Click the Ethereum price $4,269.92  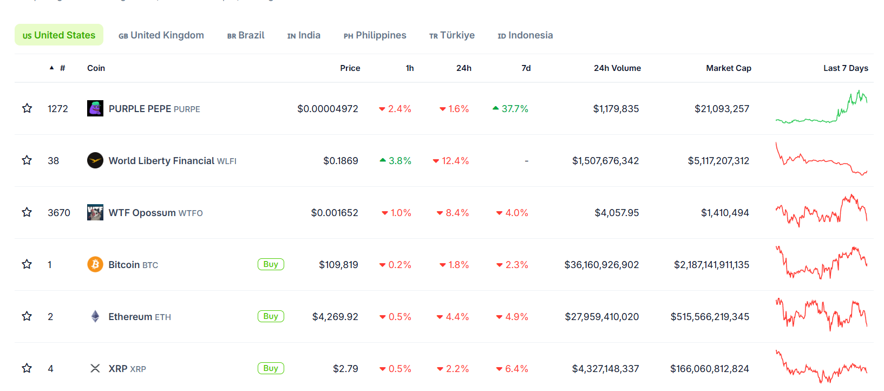click(x=335, y=317)
